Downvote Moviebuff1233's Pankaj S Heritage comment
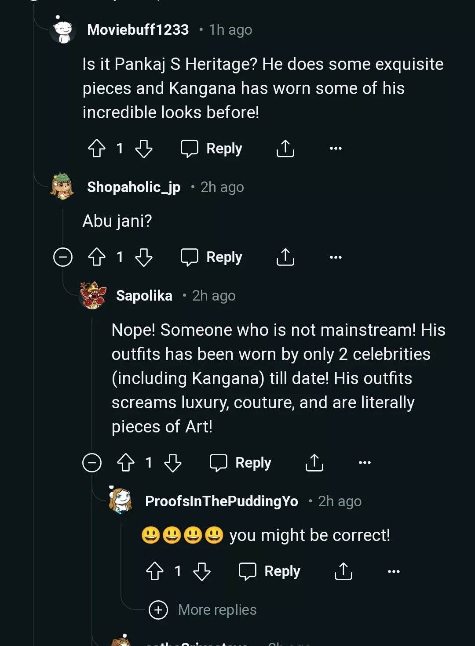475x646 pixels. [144, 149]
